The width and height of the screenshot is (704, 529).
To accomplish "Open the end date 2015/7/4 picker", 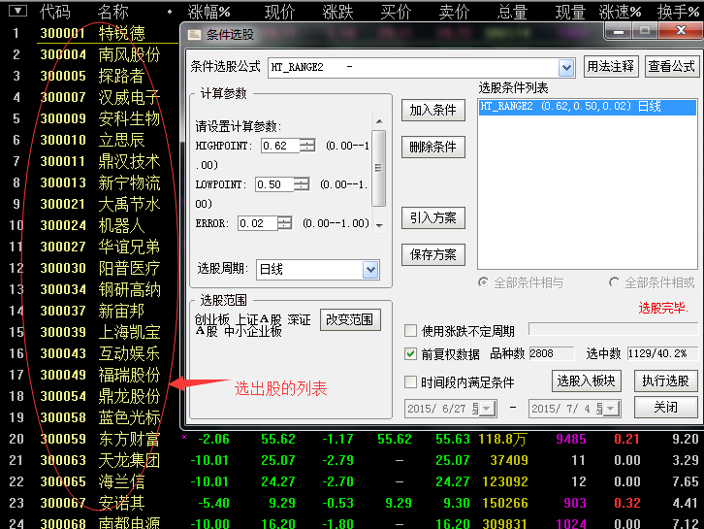I will [x=611, y=409].
